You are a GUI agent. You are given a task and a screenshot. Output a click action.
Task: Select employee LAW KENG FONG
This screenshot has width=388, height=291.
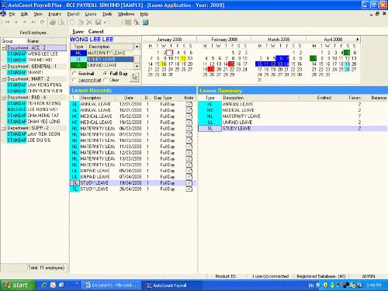point(44,85)
